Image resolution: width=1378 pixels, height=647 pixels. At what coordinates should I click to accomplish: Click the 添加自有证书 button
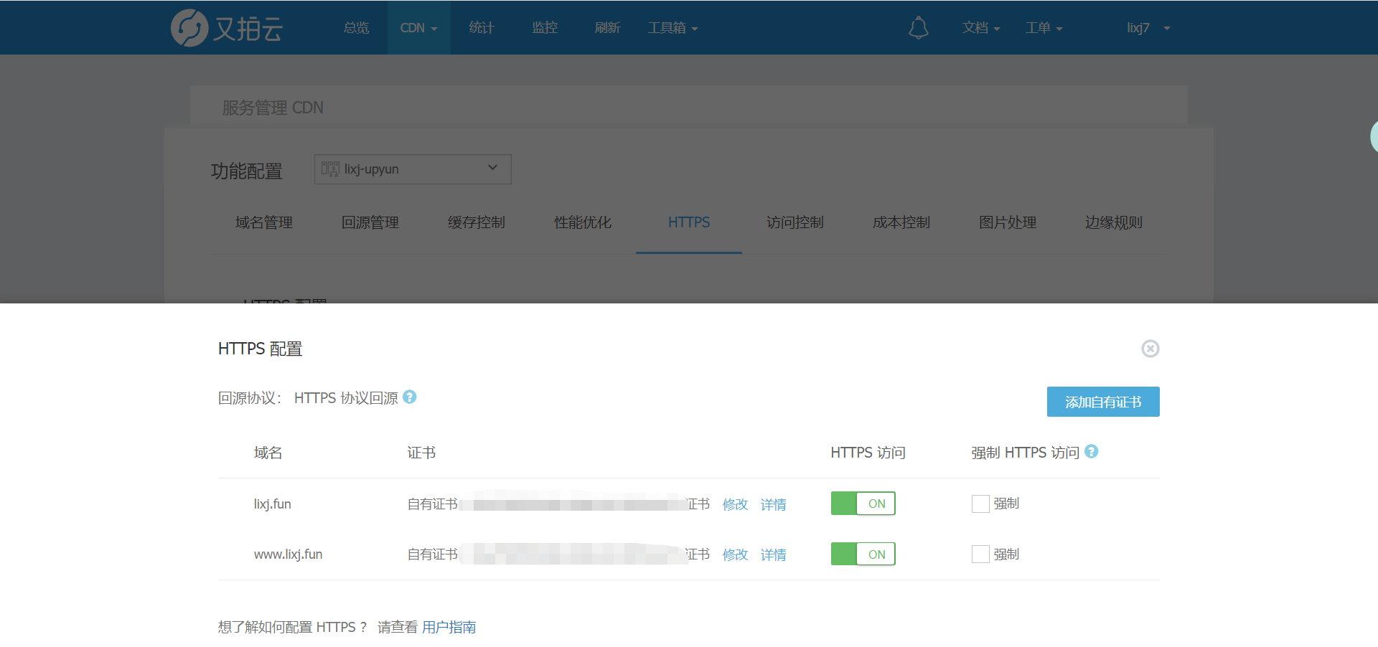(1102, 402)
